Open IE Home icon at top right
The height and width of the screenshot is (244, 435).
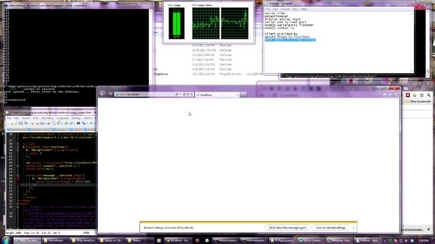tap(385, 95)
